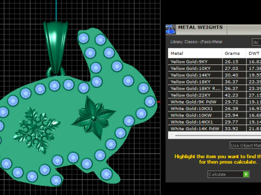
Task: Select the White Gold:10KW row
Action: [x=214, y=115]
